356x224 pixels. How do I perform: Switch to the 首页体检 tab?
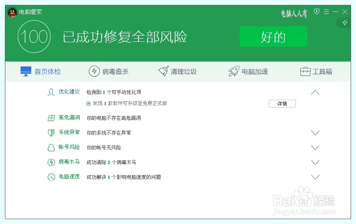tap(41, 71)
